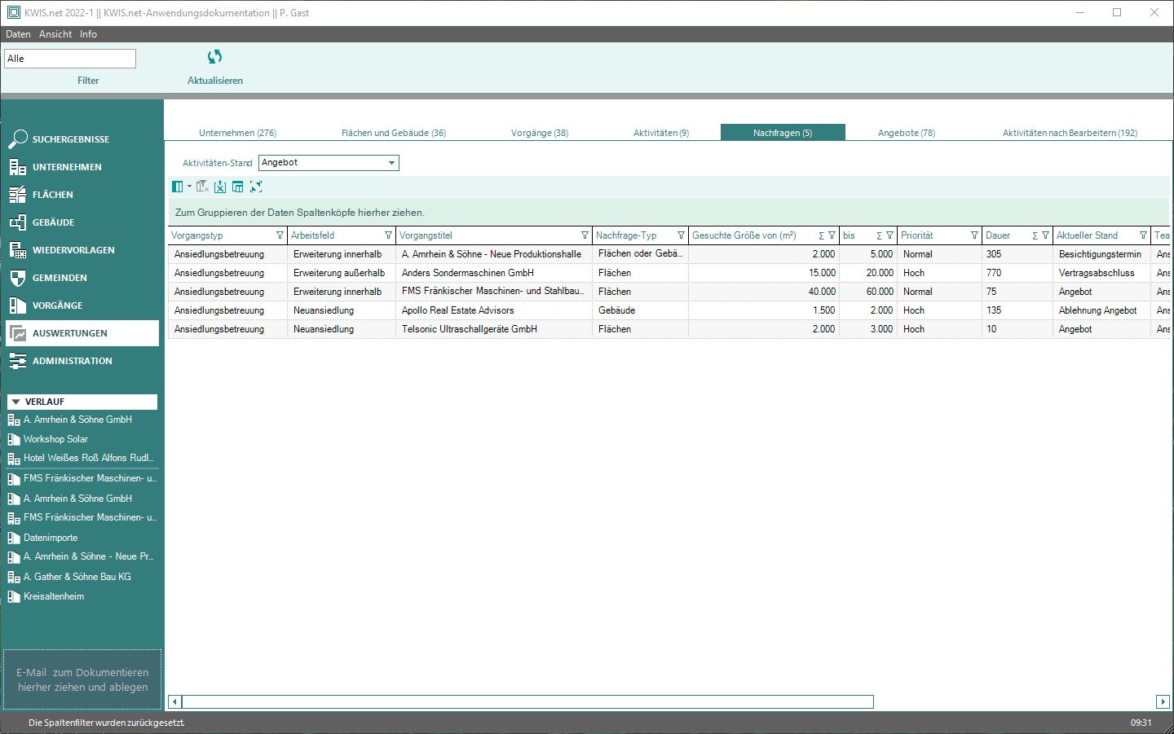Switch to Flächen und Gebäude (36) tab
Viewport: 1174px width, 734px height.
[x=394, y=133]
